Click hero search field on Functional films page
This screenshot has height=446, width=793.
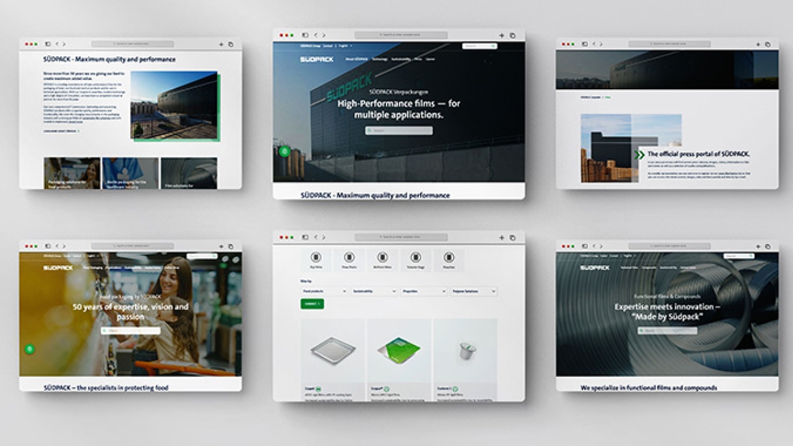(x=668, y=331)
